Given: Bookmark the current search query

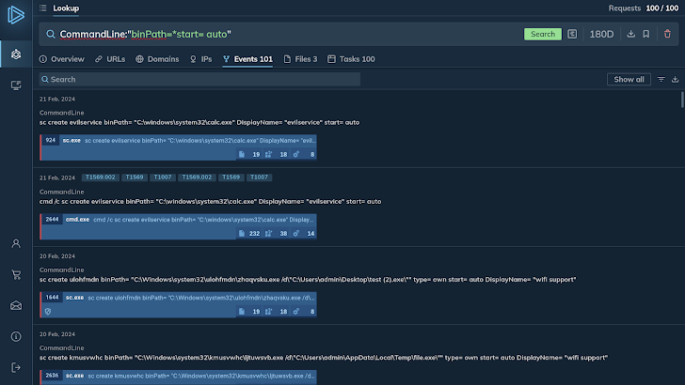Looking at the screenshot, I should (646, 34).
